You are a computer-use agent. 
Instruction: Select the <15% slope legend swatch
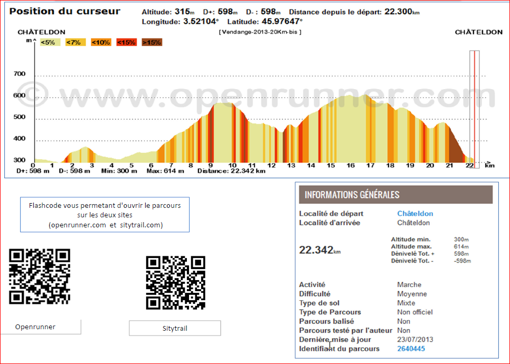(126, 42)
